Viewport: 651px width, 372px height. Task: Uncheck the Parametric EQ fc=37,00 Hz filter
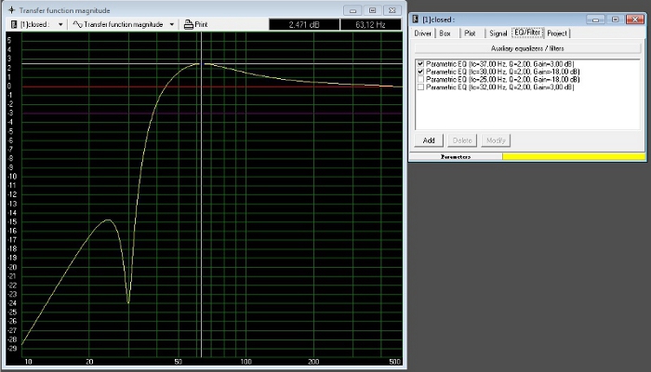click(420, 64)
